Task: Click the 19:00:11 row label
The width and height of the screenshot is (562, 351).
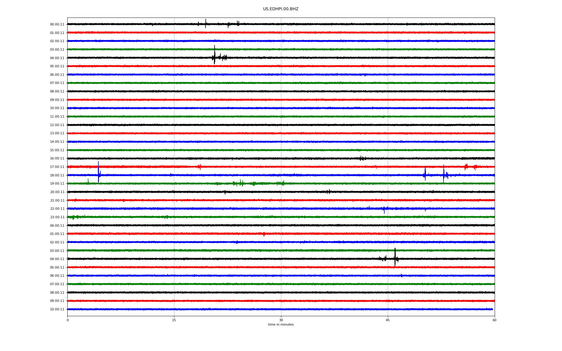Action: pos(57,184)
